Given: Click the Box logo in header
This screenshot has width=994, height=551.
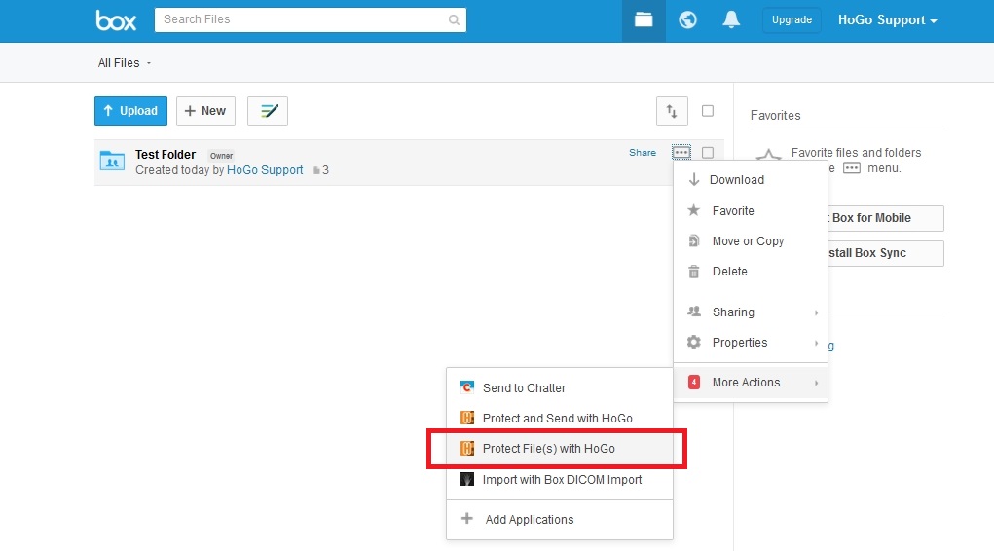Looking at the screenshot, I should tap(116, 20).
